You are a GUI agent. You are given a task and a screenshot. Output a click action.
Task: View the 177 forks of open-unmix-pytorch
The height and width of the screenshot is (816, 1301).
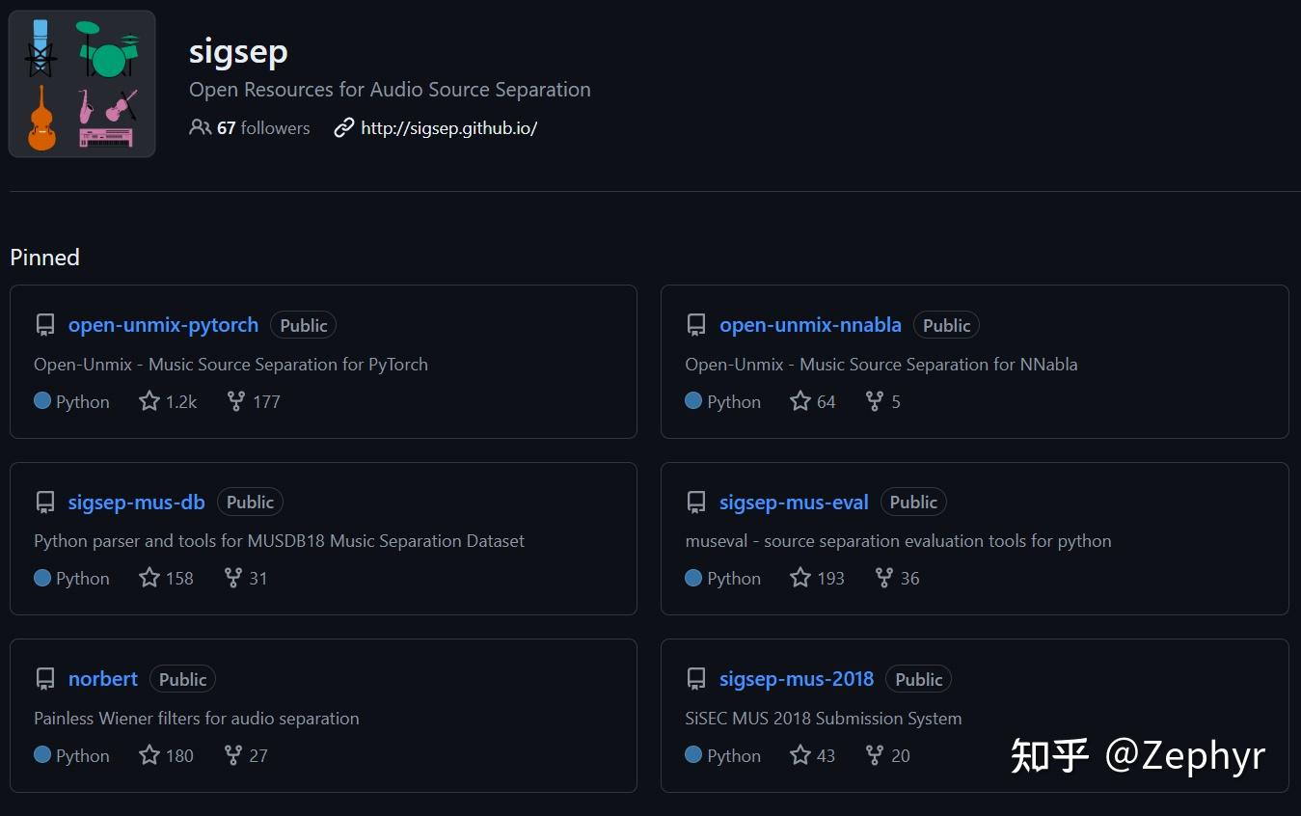(x=254, y=402)
